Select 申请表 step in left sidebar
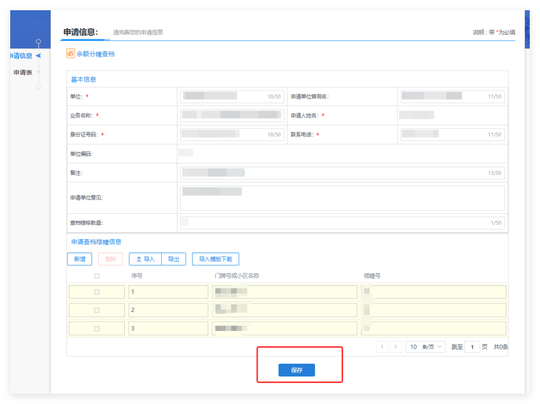540x404 pixels. click(23, 73)
